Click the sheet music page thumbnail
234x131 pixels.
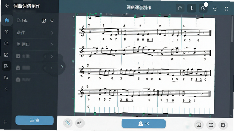coord(144,65)
